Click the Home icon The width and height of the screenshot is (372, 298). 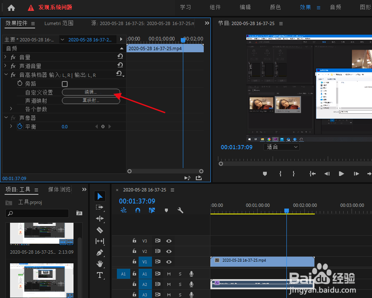(x=11, y=8)
